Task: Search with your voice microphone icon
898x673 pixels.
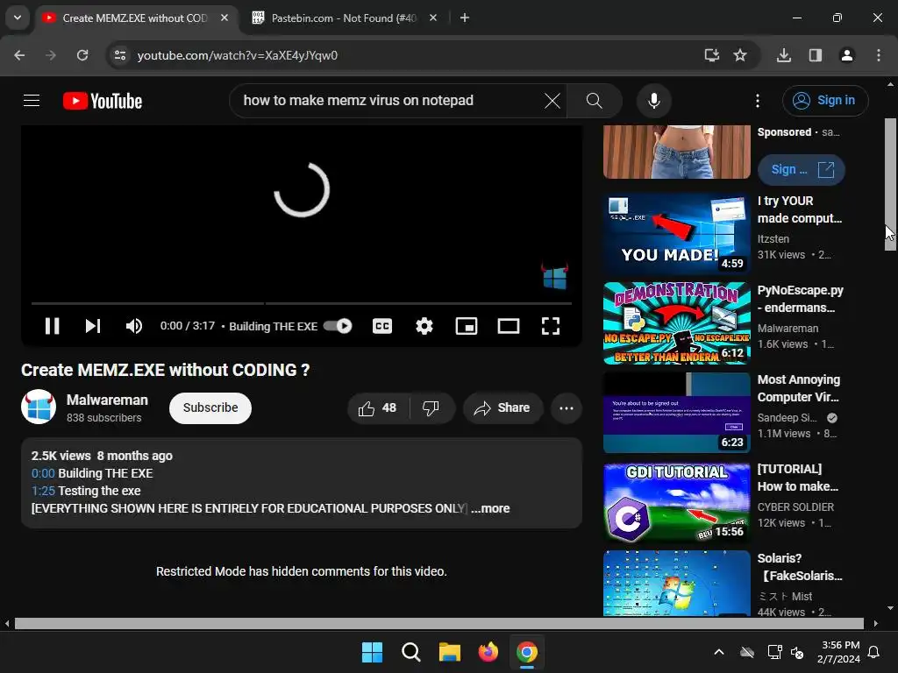Action: (x=653, y=101)
